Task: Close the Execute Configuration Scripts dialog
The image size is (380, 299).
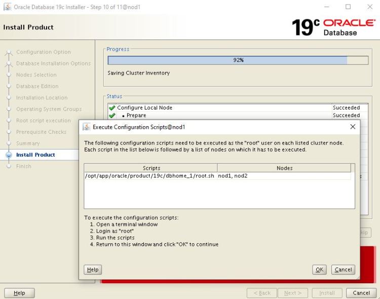Action: (353, 127)
